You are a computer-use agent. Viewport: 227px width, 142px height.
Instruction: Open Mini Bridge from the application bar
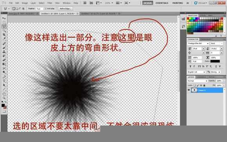[x=91, y=3]
